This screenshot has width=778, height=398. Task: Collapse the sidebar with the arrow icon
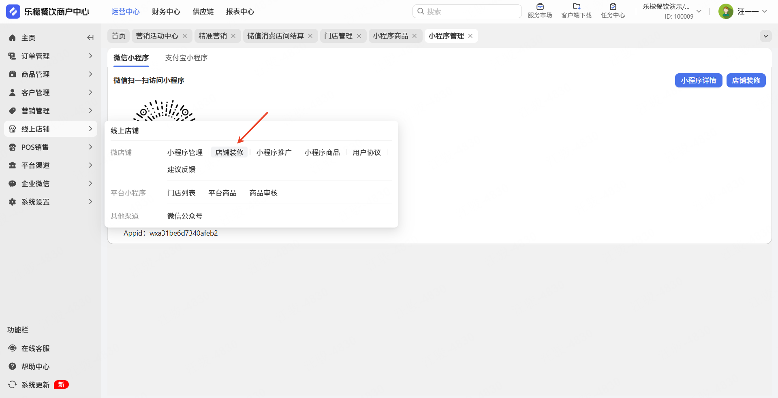90,38
